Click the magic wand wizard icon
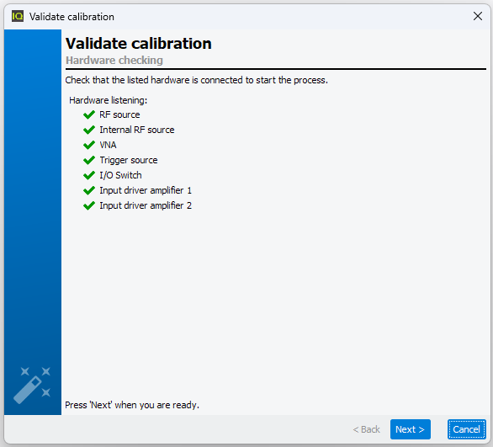This screenshot has height=447, width=493. [x=32, y=386]
